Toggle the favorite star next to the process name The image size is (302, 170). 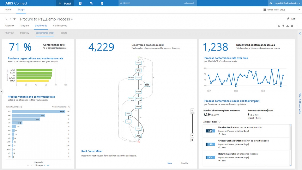coord(71,19)
